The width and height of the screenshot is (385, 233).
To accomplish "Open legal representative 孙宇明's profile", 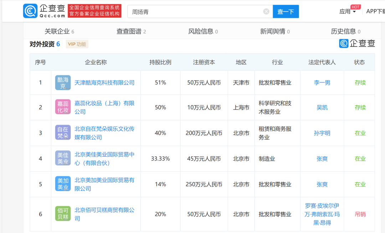I will point(322,133).
